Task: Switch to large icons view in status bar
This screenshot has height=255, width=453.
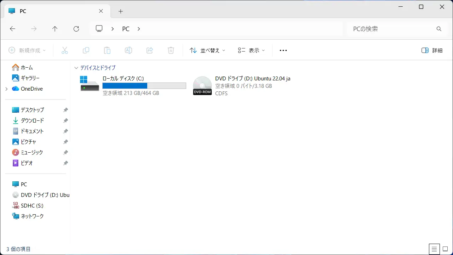Action: (x=445, y=249)
